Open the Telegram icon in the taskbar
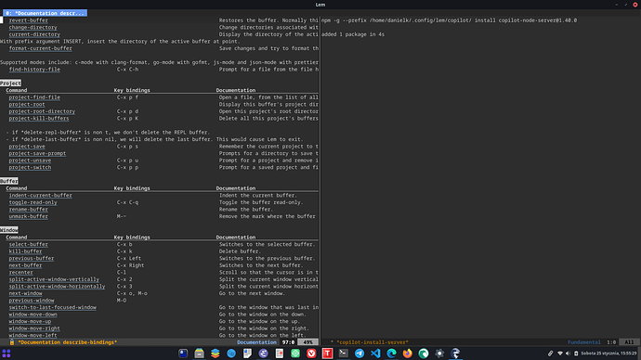641x360 pixels. [x=360, y=354]
